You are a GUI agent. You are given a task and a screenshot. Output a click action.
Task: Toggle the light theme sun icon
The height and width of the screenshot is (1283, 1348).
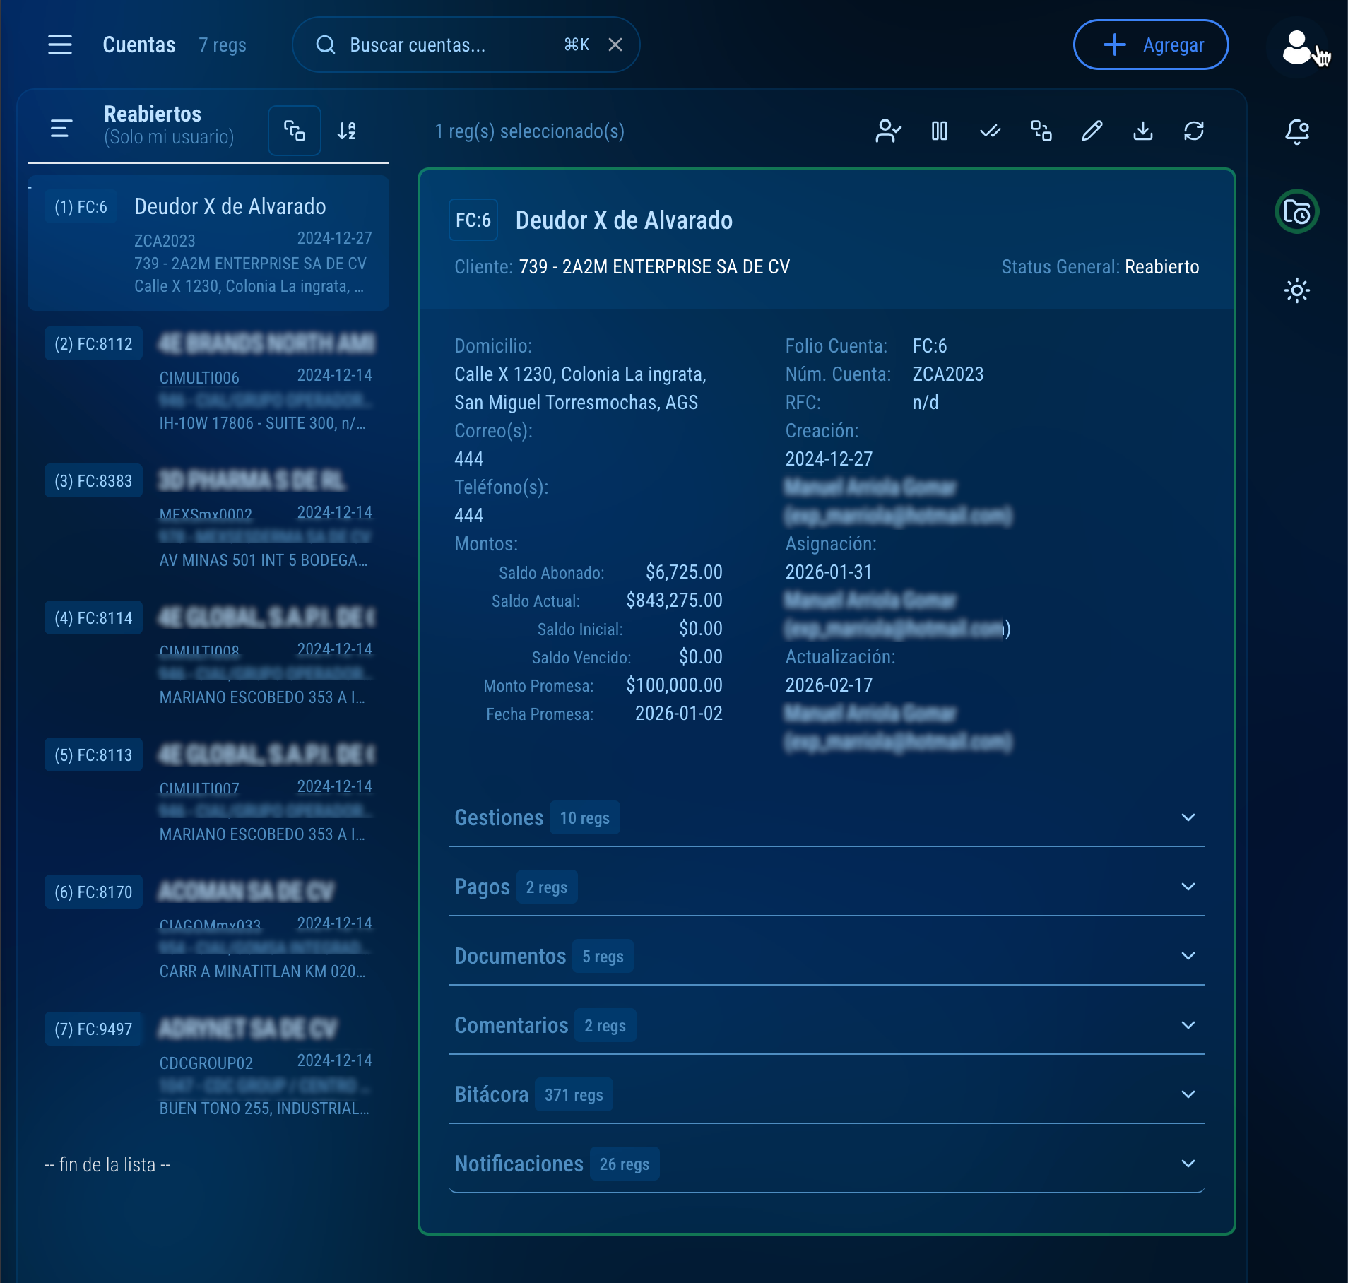pyautogui.click(x=1296, y=290)
